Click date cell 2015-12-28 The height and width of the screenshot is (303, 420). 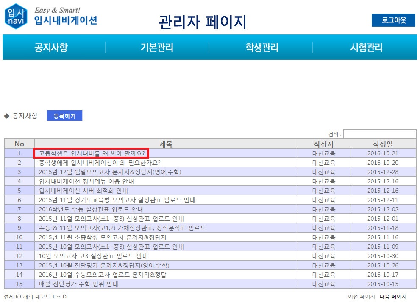tap(383, 172)
